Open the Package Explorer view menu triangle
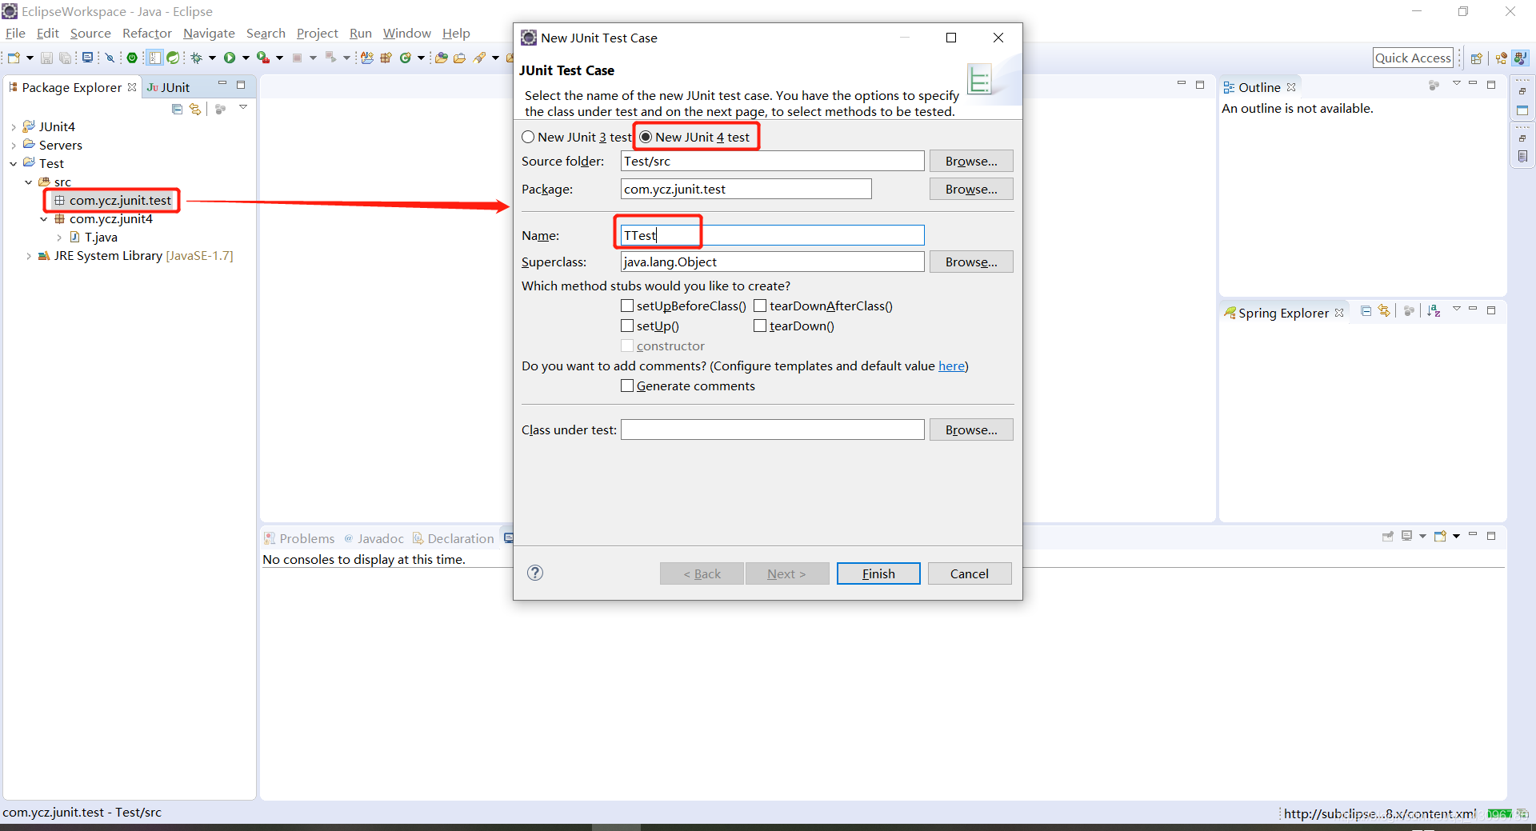Image resolution: width=1536 pixels, height=831 pixels. pos(243,107)
